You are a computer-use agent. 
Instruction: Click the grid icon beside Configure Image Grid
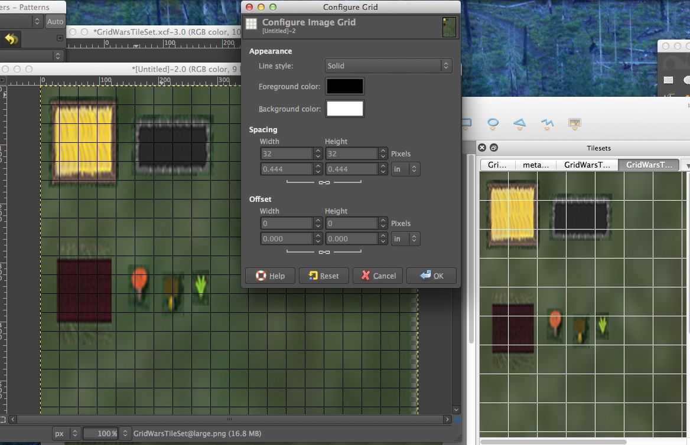[251, 24]
